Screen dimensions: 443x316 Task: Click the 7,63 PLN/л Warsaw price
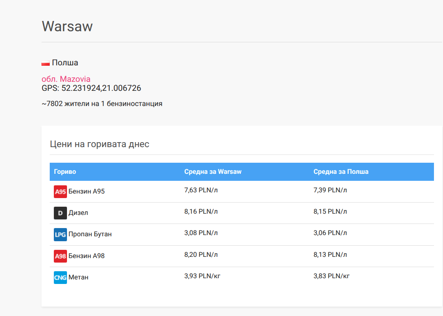coord(201,190)
